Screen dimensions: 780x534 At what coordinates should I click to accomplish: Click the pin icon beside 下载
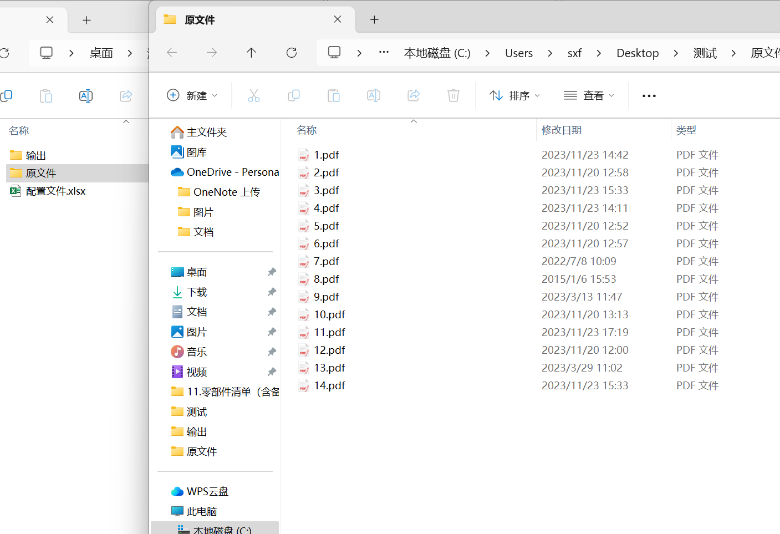[272, 292]
